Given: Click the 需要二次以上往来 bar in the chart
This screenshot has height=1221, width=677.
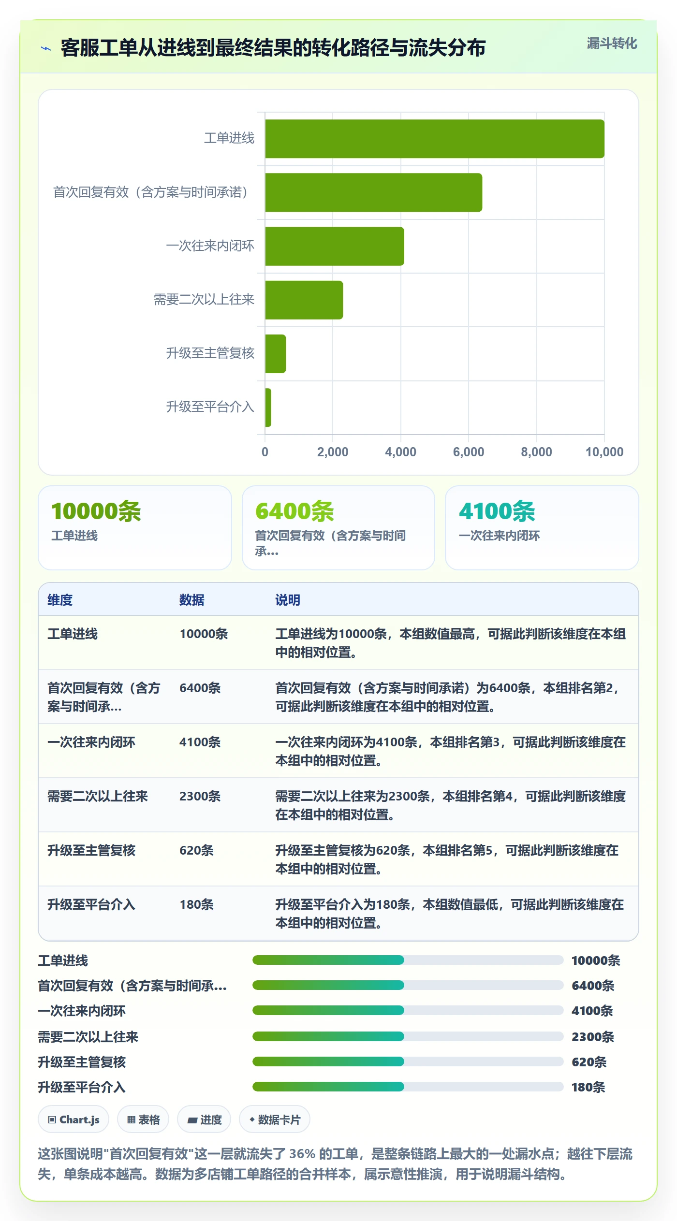Looking at the screenshot, I should (304, 300).
